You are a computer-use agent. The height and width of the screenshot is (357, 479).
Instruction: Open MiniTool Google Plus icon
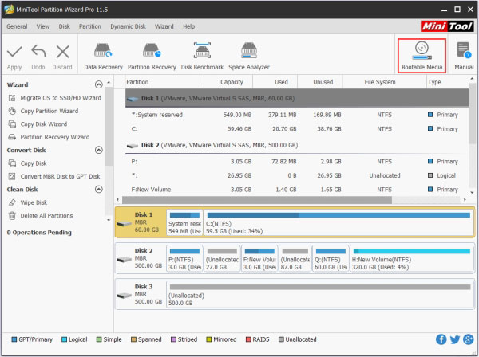point(468,339)
